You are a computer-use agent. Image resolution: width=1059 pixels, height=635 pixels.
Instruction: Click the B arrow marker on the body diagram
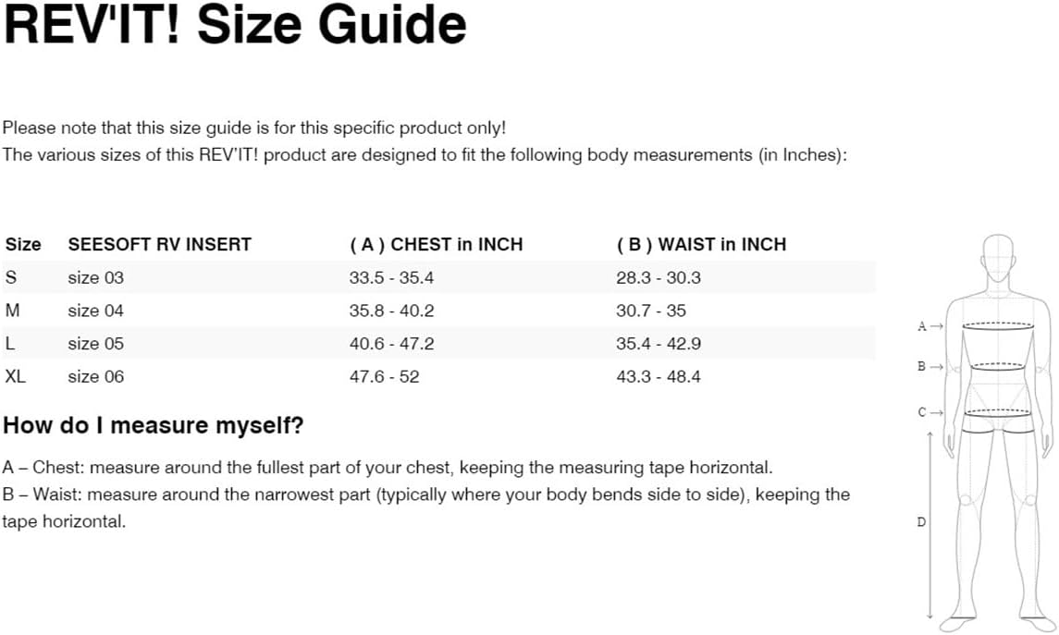click(929, 367)
